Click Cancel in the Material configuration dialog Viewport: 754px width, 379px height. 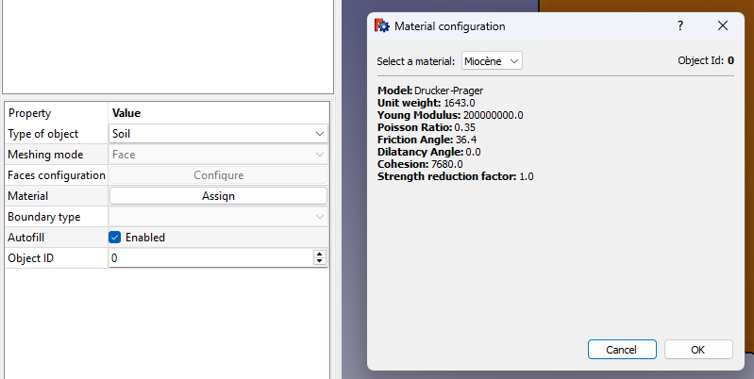(x=621, y=350)
